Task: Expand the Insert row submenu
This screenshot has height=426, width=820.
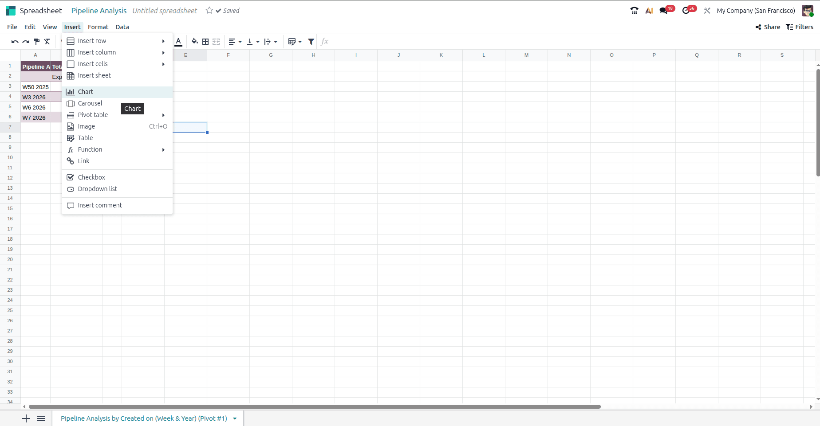Action: click(117, 41)
